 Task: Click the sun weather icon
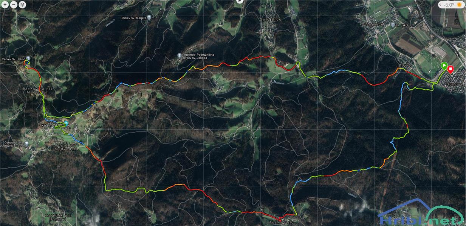coord(460,5)
